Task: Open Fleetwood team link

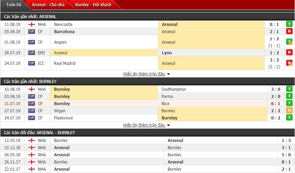Action: coord(63,118)
